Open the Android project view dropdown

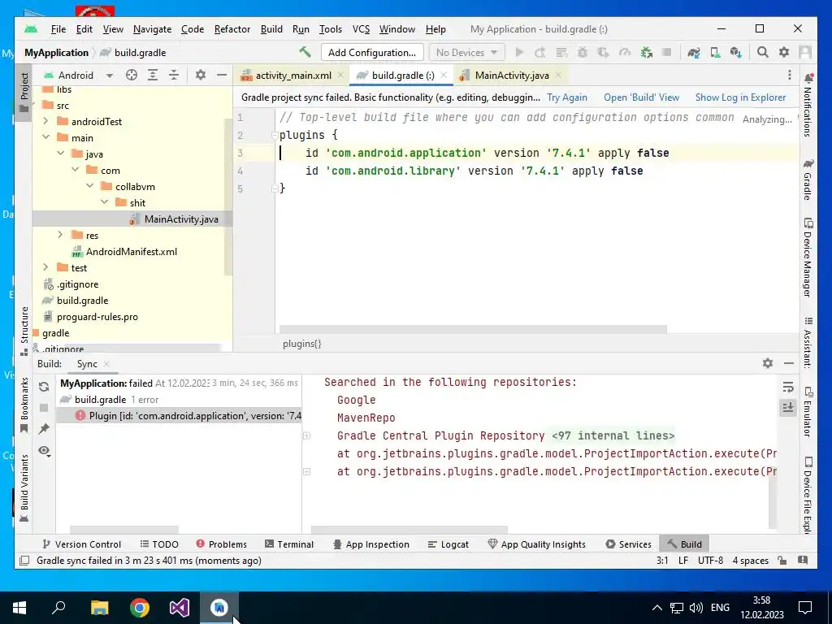tap(79, 76)
